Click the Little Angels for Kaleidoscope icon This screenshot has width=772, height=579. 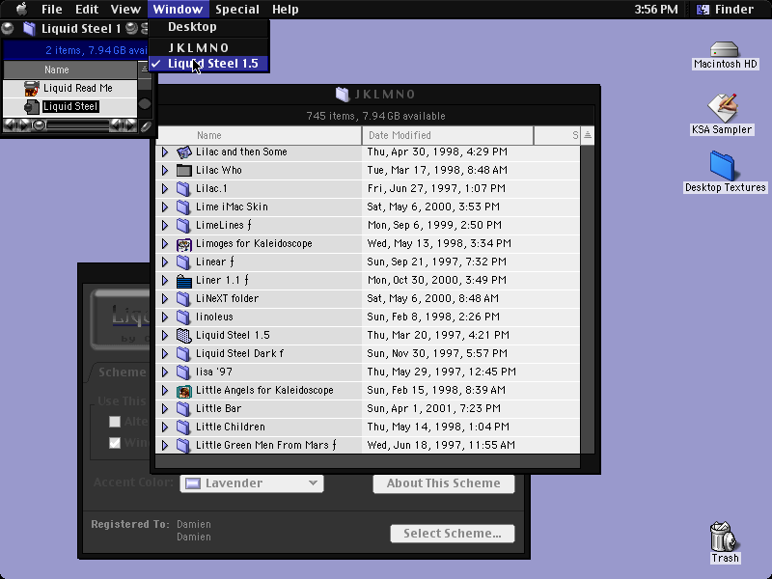click(183, 391)
